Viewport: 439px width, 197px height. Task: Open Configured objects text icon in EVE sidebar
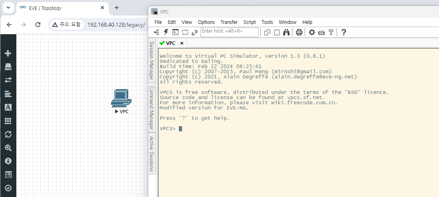pos(8,107)
